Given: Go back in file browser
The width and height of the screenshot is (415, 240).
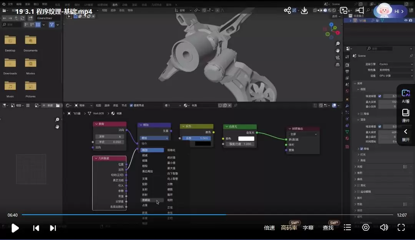Looking at the screenshot, I should coord(5,18).
